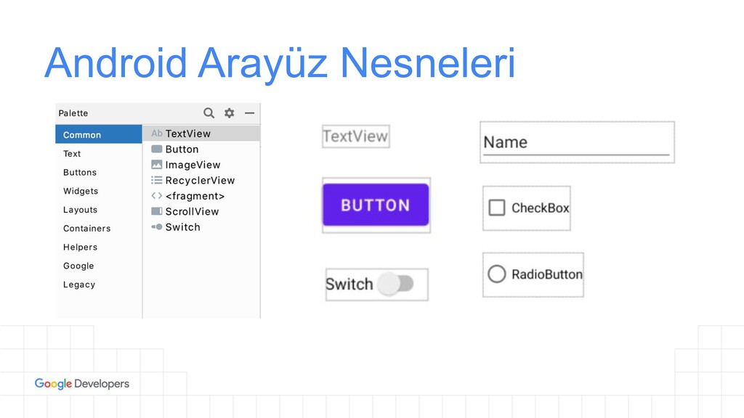
Task: Click the RecyclerView list icon
Action: coord(157,180)
